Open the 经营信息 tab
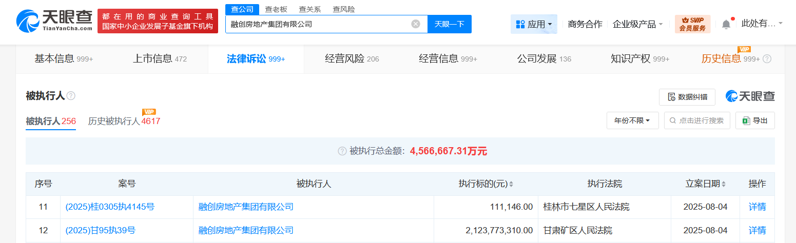The height and width of the screenshot is (243, 796). [x=448, y=59]
